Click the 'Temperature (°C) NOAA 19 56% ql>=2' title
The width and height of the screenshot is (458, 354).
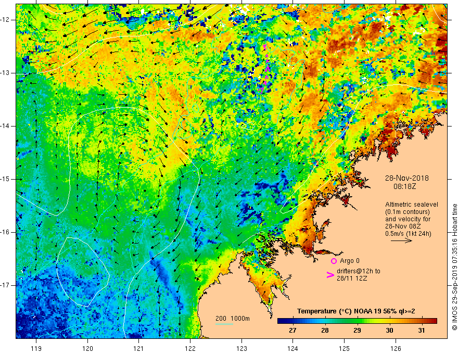[356, 311]
